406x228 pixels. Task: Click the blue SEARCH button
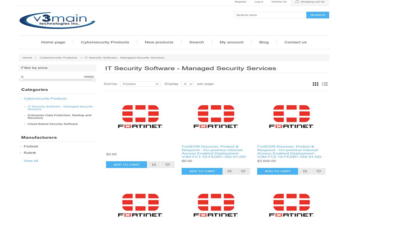point(318,15)
